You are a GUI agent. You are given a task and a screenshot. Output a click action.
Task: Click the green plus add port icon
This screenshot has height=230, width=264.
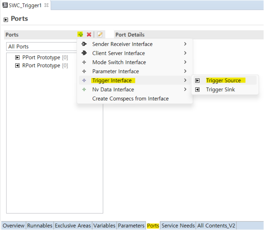tap(81, 34)
